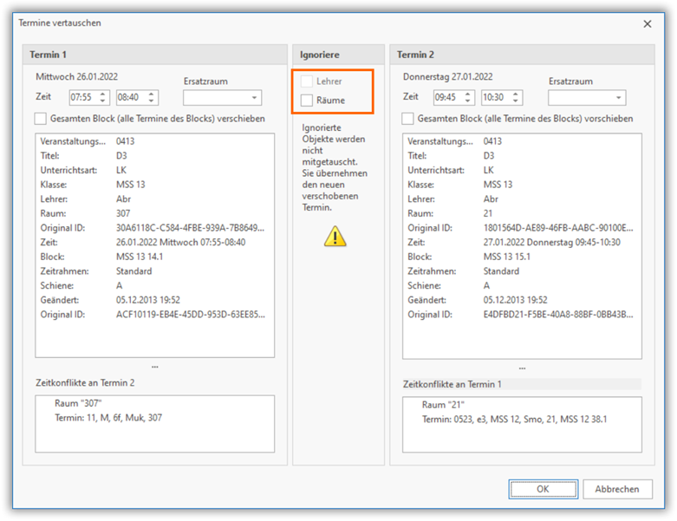Click the splitter dots below Termin 2 details

(x=522, y=367)
